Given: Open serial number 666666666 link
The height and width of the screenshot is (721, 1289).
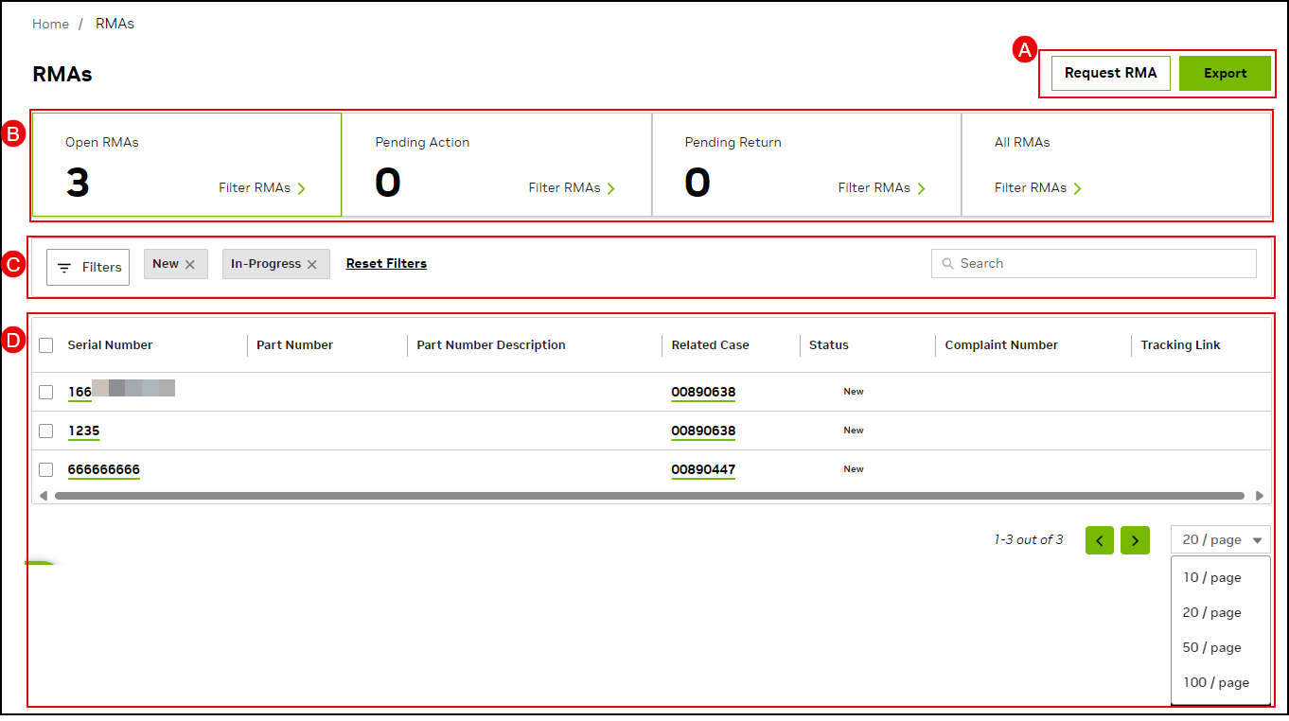Looking at the screenshot, I should (x=103, y=469).
